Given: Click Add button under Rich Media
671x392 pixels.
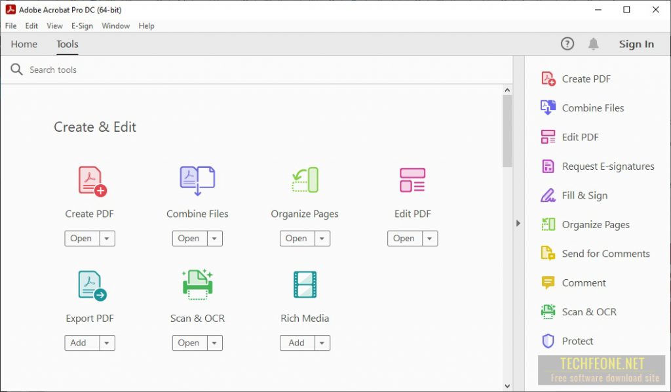Looking at the screenshot, I should 297,343.
